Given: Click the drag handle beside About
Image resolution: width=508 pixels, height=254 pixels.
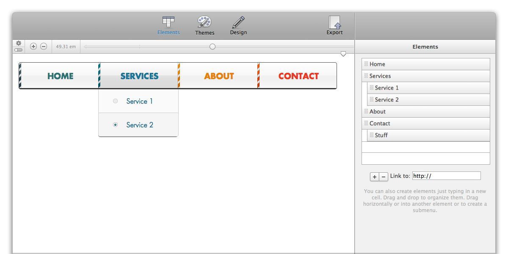Looking at the screenshot, I should [x=366, y=111].
